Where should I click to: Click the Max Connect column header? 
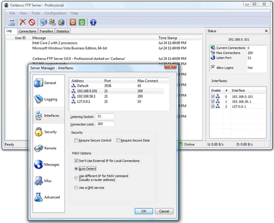pyautogui.click(x=148, y=81)
